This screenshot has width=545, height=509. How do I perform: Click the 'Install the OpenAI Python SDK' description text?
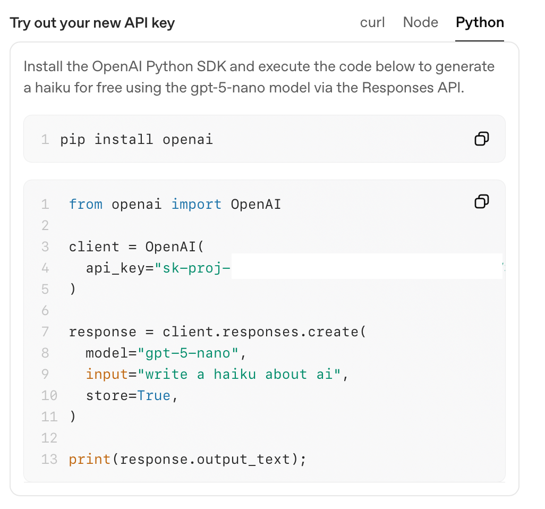259,77
